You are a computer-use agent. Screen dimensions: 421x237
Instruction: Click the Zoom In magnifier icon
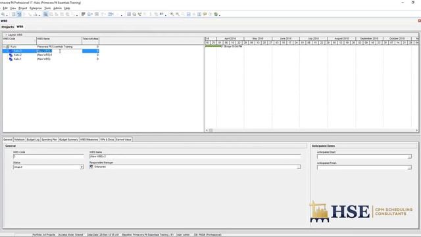point(172,14)
